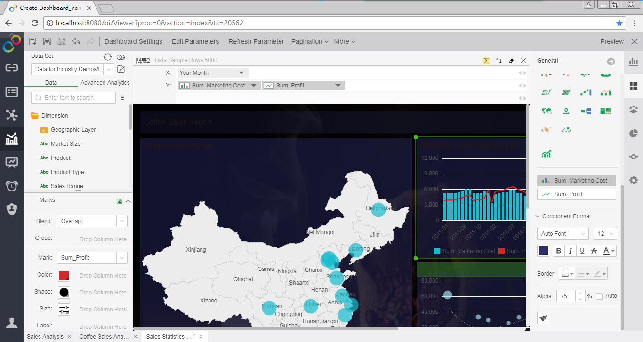Toggle italic formatting
Image resolution: width=643 pixels, height=342 pixels.
coord(571,251)
